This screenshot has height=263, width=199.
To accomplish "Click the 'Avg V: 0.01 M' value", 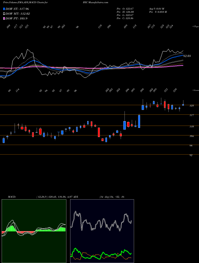I will point(157,9).
